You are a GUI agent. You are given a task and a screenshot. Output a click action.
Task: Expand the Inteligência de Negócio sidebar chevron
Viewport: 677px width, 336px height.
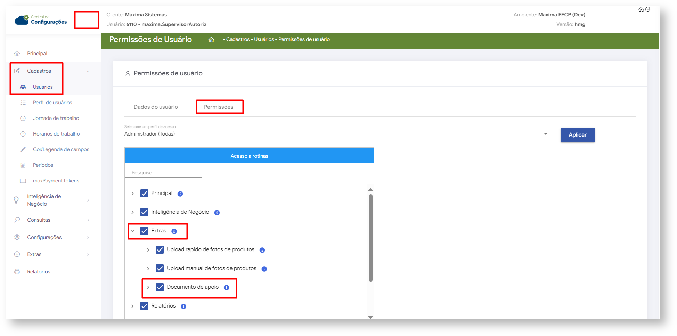point(88,200)
